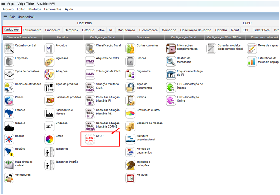
Task: Select the Host Pms header section
Action: point(85,23)
